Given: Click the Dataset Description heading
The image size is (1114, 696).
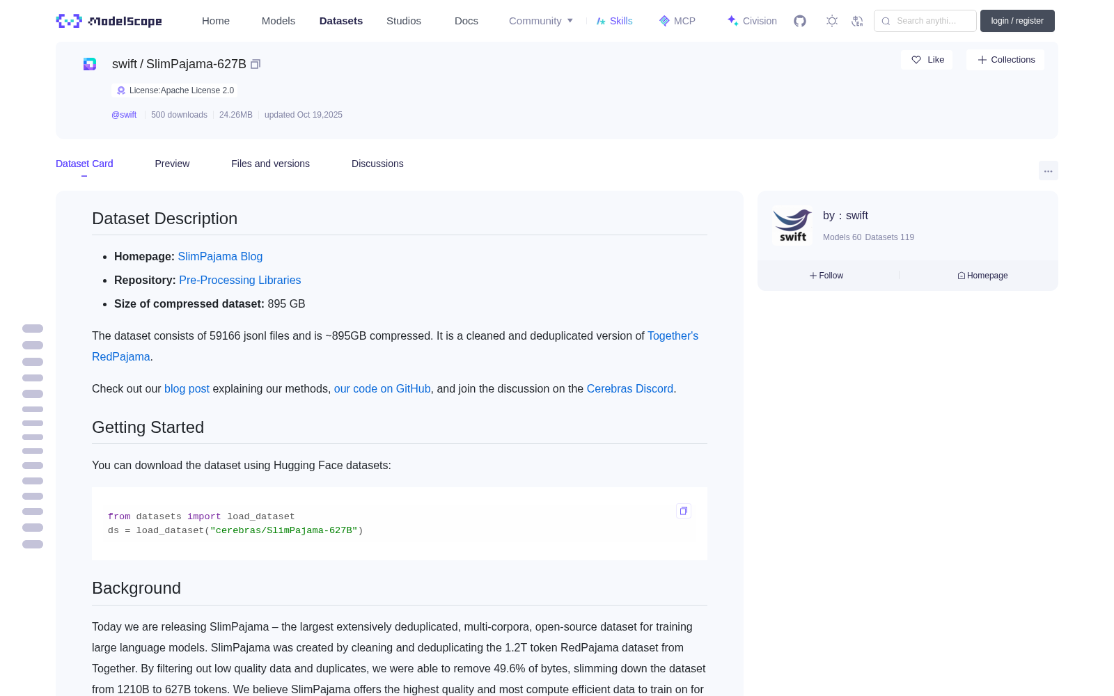Looking at the screenshot, I should [x=165, y=219].
